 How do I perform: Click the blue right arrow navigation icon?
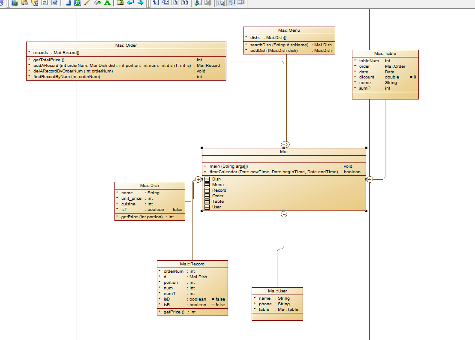pyautogui.click(x=140, y=3)
